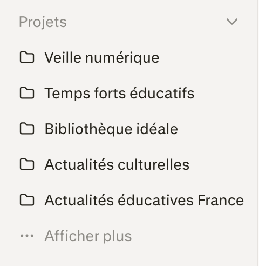Click the word numérique in Veille numérique
This screenshot has height=266, width=259.
click(122, 57)
